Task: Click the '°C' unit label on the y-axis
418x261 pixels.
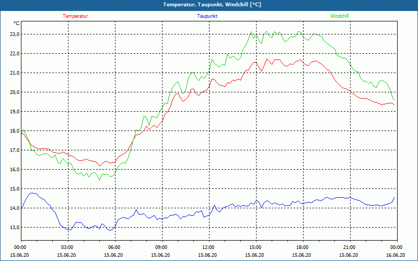Action: point(16,23)
